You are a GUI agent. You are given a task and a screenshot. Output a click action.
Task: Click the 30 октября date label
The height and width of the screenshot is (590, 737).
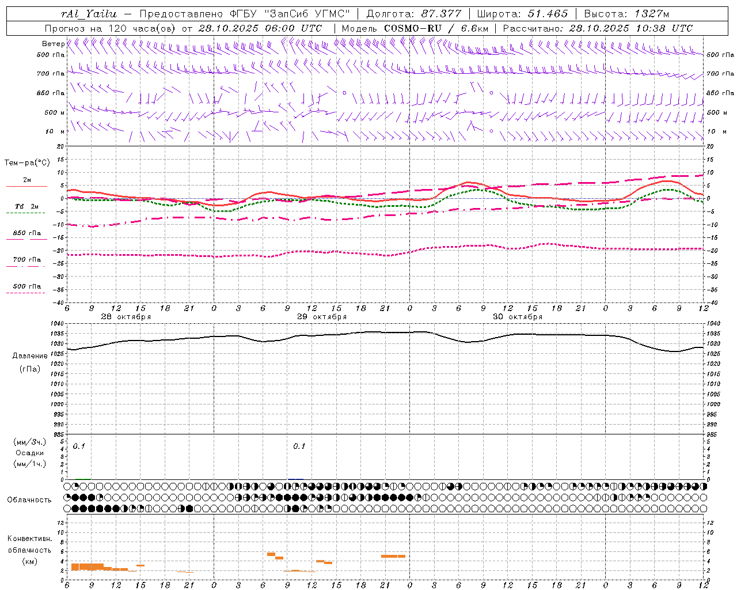point(518,317)
